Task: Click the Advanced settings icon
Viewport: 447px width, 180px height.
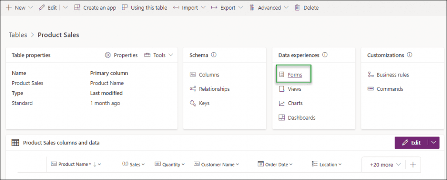Action: coord(252,8)
